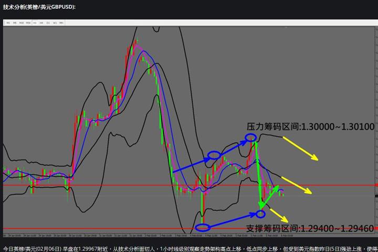The height and width of the screenshot is (252, 378).
Task: Click the price scale on right edge
Action: tap(376, 130)
